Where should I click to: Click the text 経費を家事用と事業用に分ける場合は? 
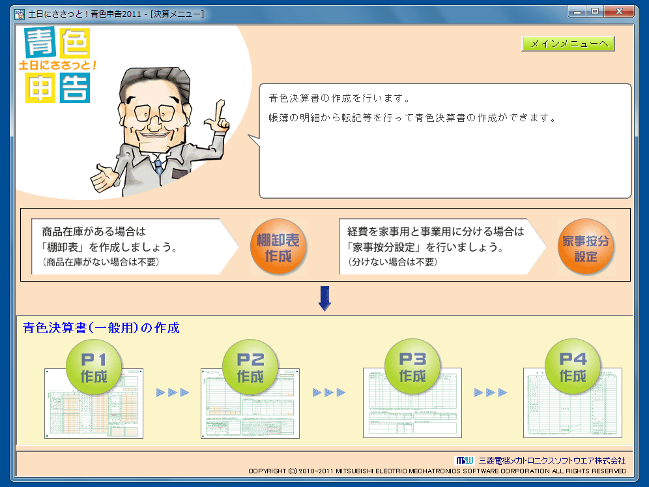pyautogui.click(x=436, y=231)
